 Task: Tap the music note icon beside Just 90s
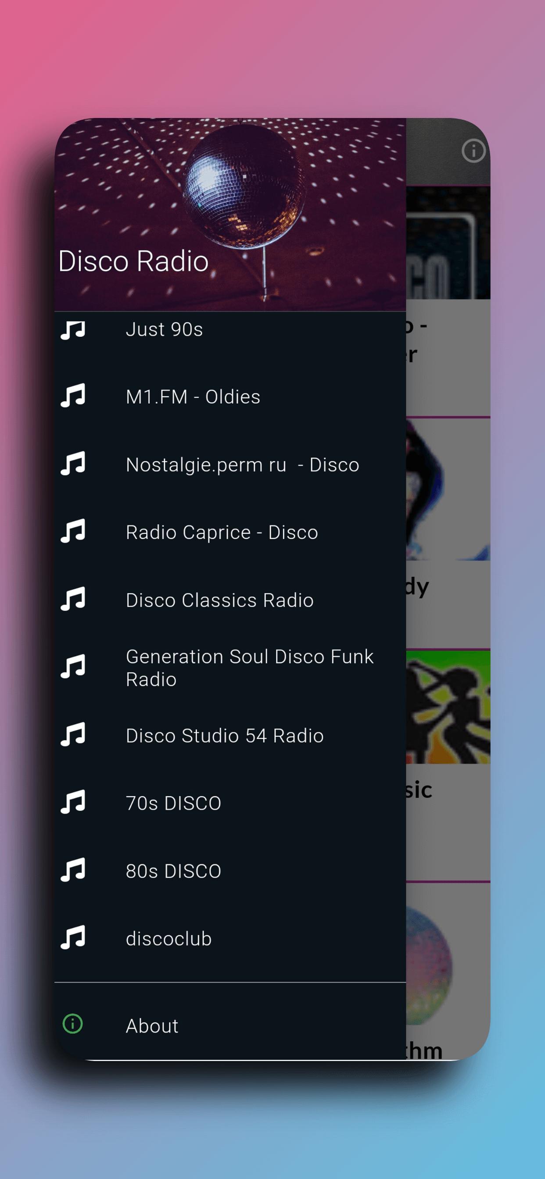73,330
